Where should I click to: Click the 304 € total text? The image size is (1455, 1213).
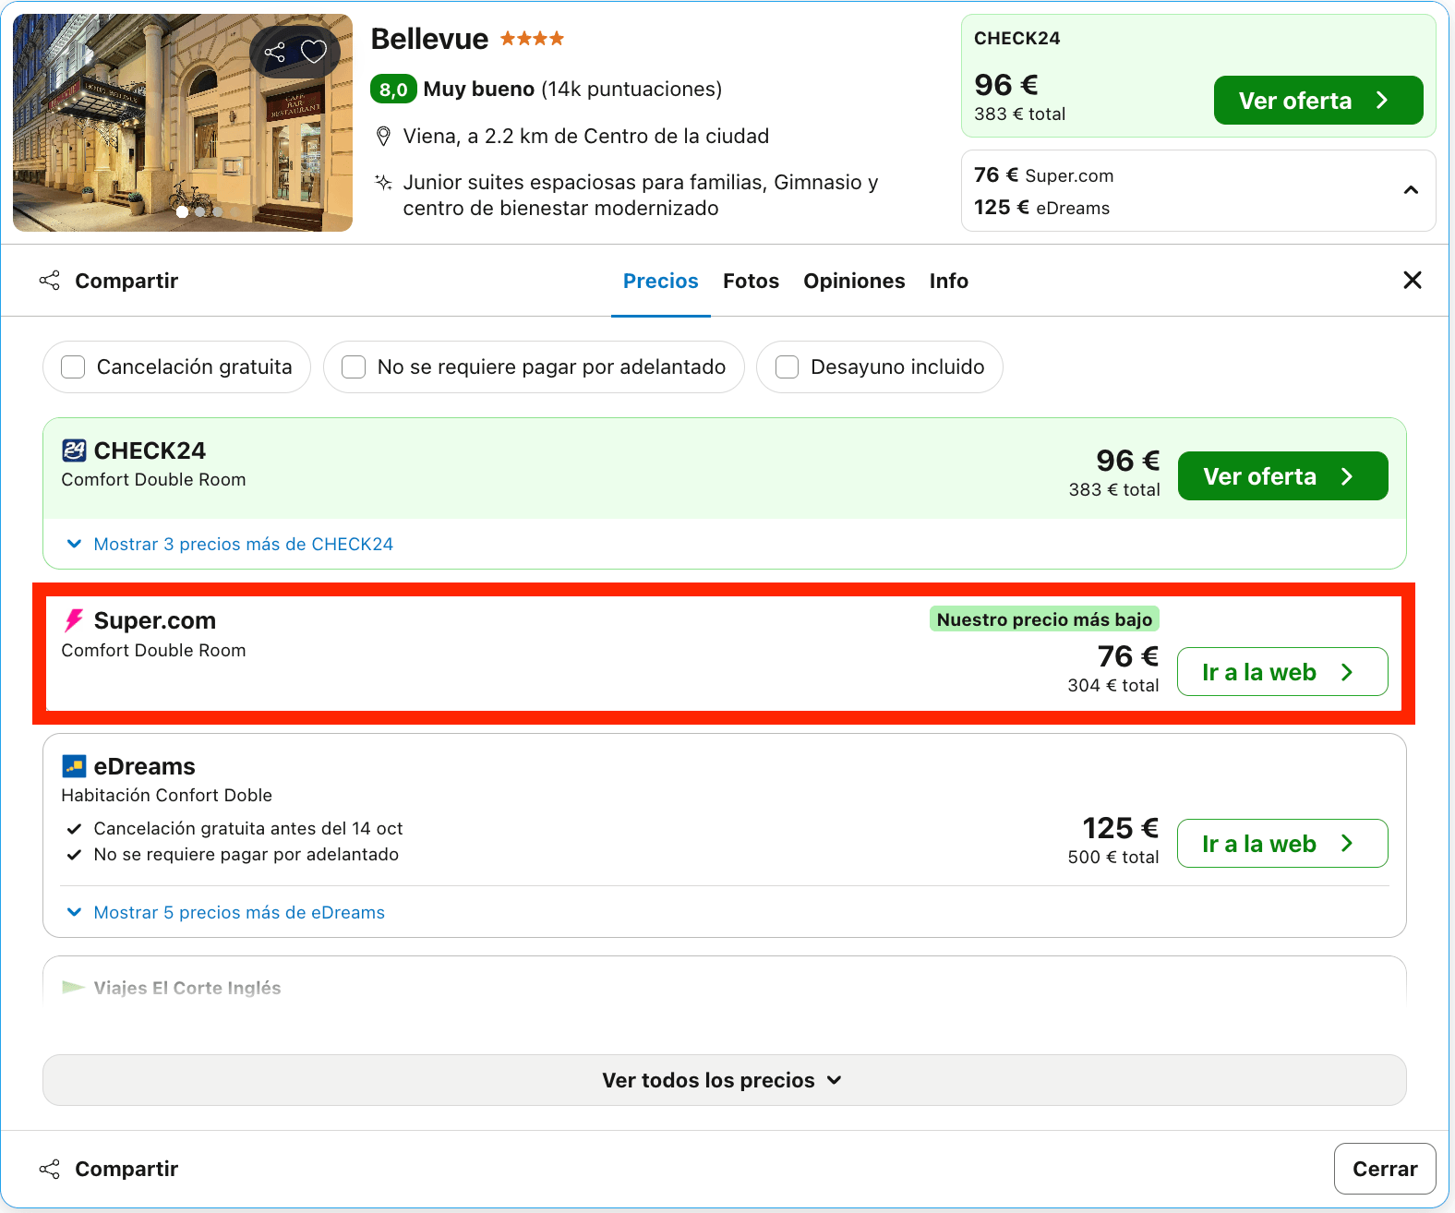point(1113,686)
